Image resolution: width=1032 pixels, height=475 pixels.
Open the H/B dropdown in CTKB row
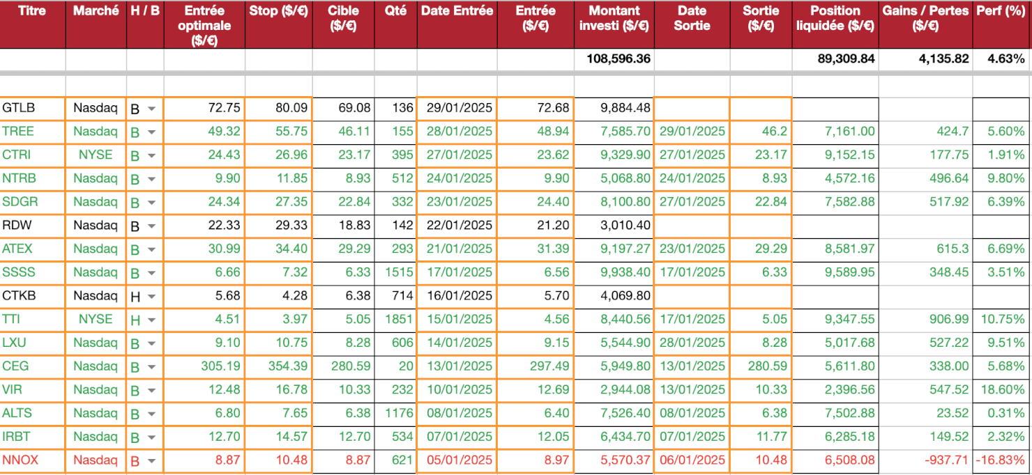(151, 297)
